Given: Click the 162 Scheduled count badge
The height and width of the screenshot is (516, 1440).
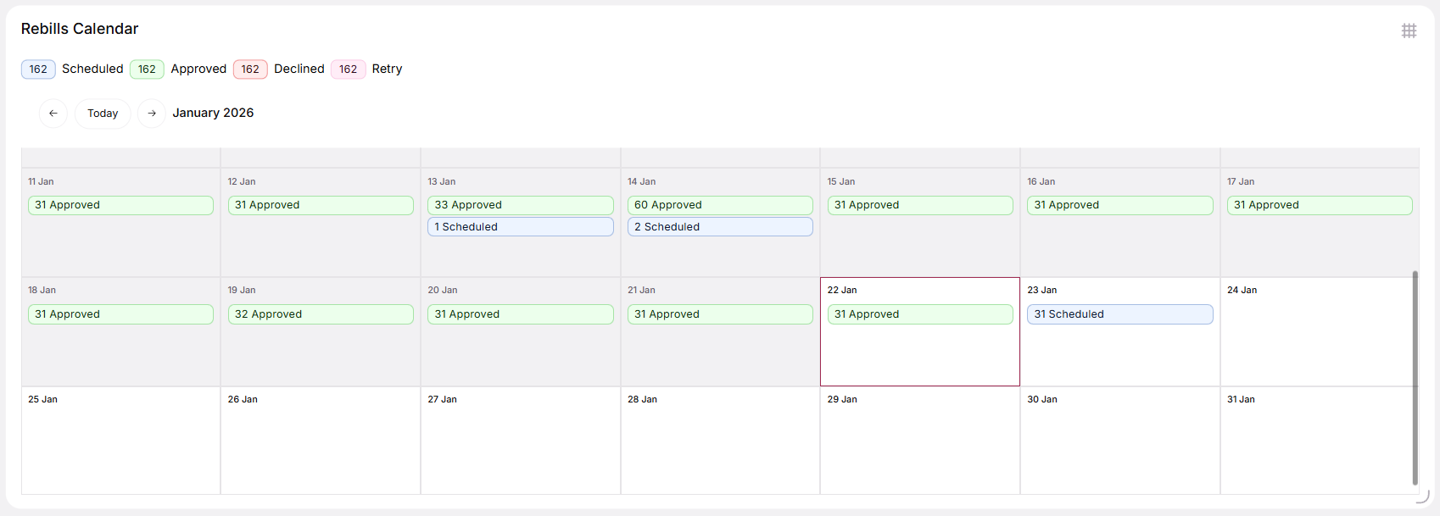Looking at the screenshot, I should (x=38, y=69).
